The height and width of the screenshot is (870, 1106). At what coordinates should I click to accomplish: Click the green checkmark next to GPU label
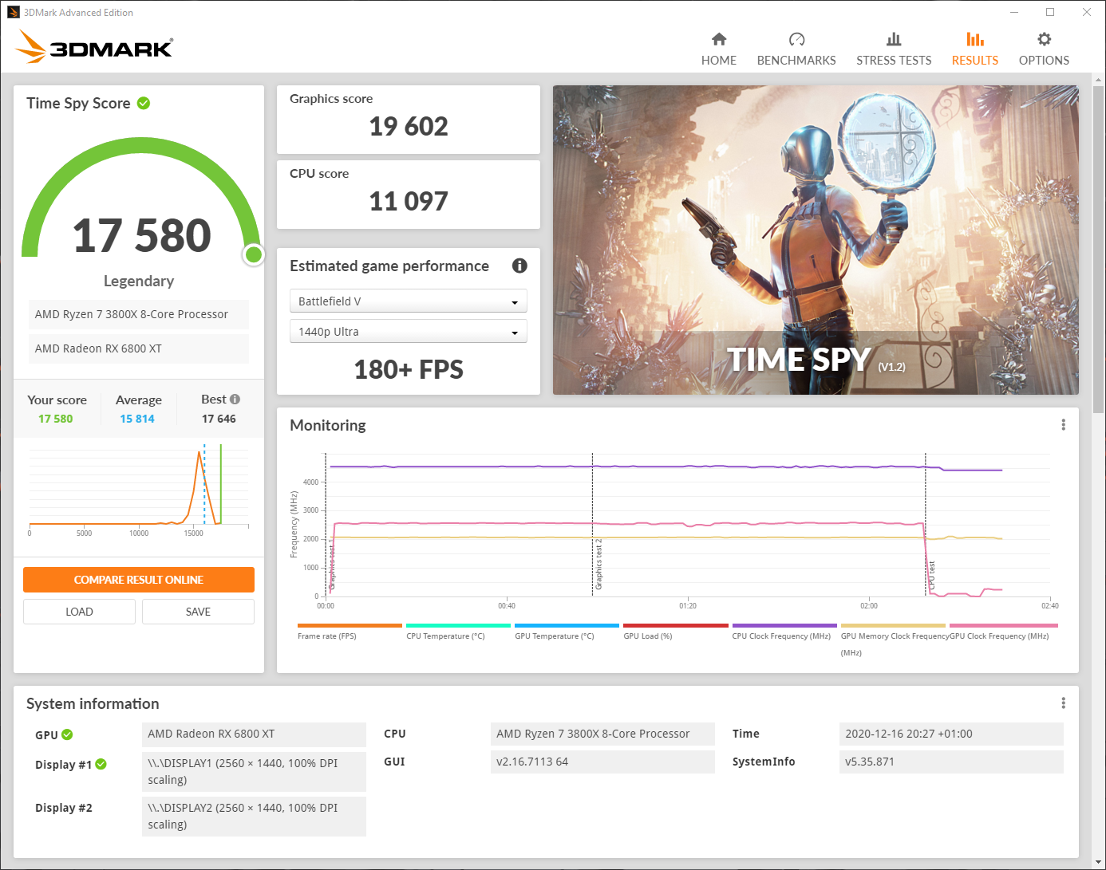coord(67,734)
